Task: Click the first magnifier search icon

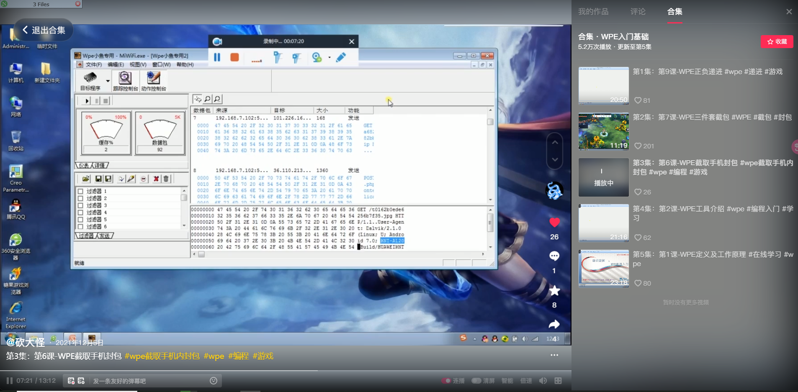Action: tap(207, 99)
